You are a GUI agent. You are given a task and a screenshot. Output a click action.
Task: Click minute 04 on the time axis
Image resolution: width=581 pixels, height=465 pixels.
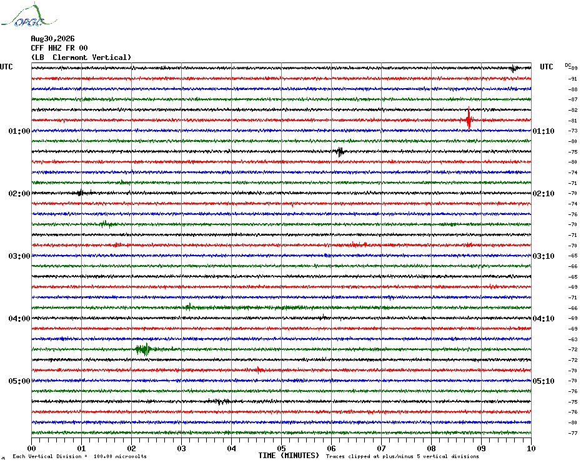click(x=232, y=448)
